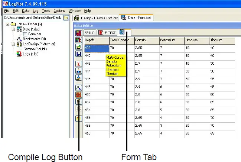Switch to Data - Form.dat tab
Image resolution: width=241 pixels, height=162 pixels.
click(x=136, y=17)
